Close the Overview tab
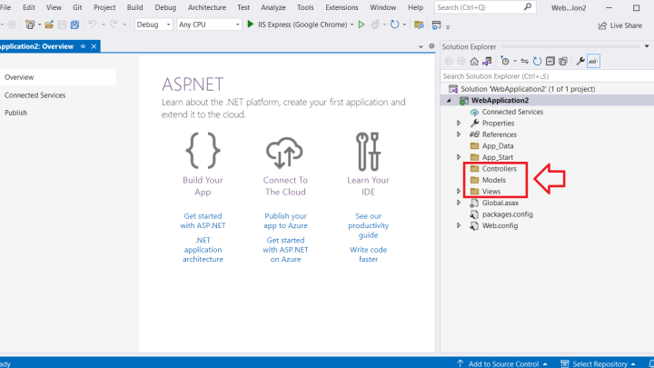Screen dimensions: 654x368 [x=94, y=46]
